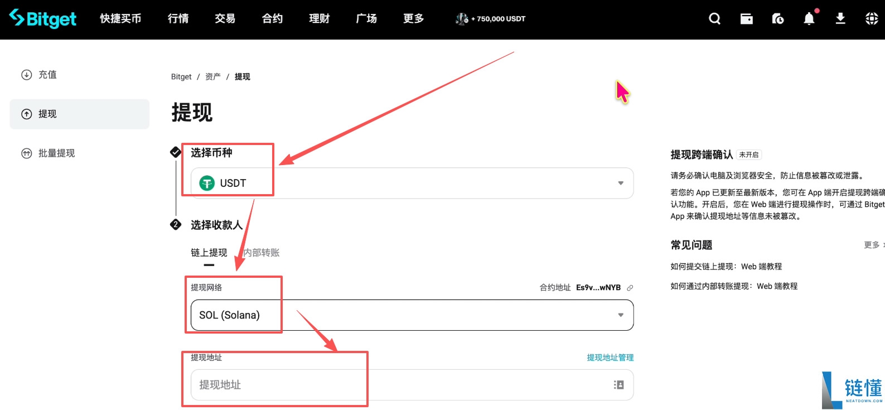The width and height of the screenshot is (885, 410).
Task: Switch to the 链上提现 tab
Action: (209, 253)
